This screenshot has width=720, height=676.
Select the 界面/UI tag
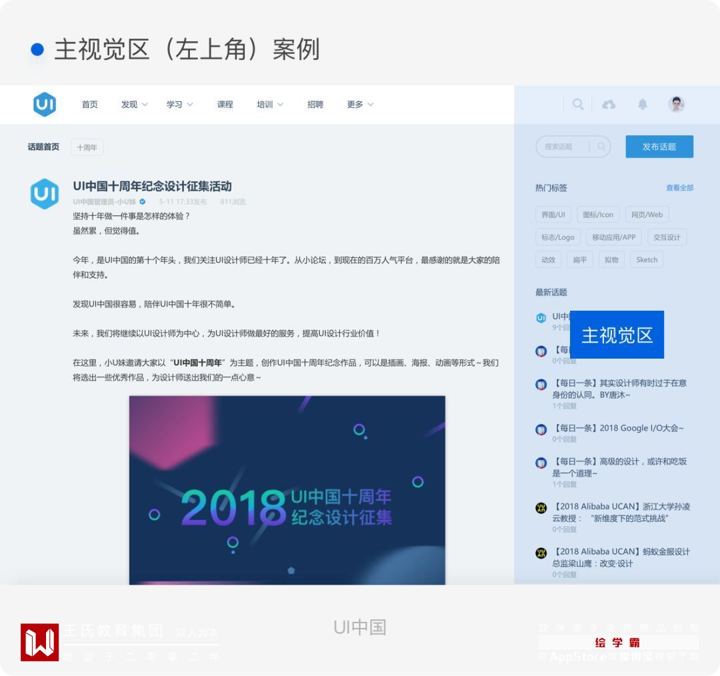(553, 215)
